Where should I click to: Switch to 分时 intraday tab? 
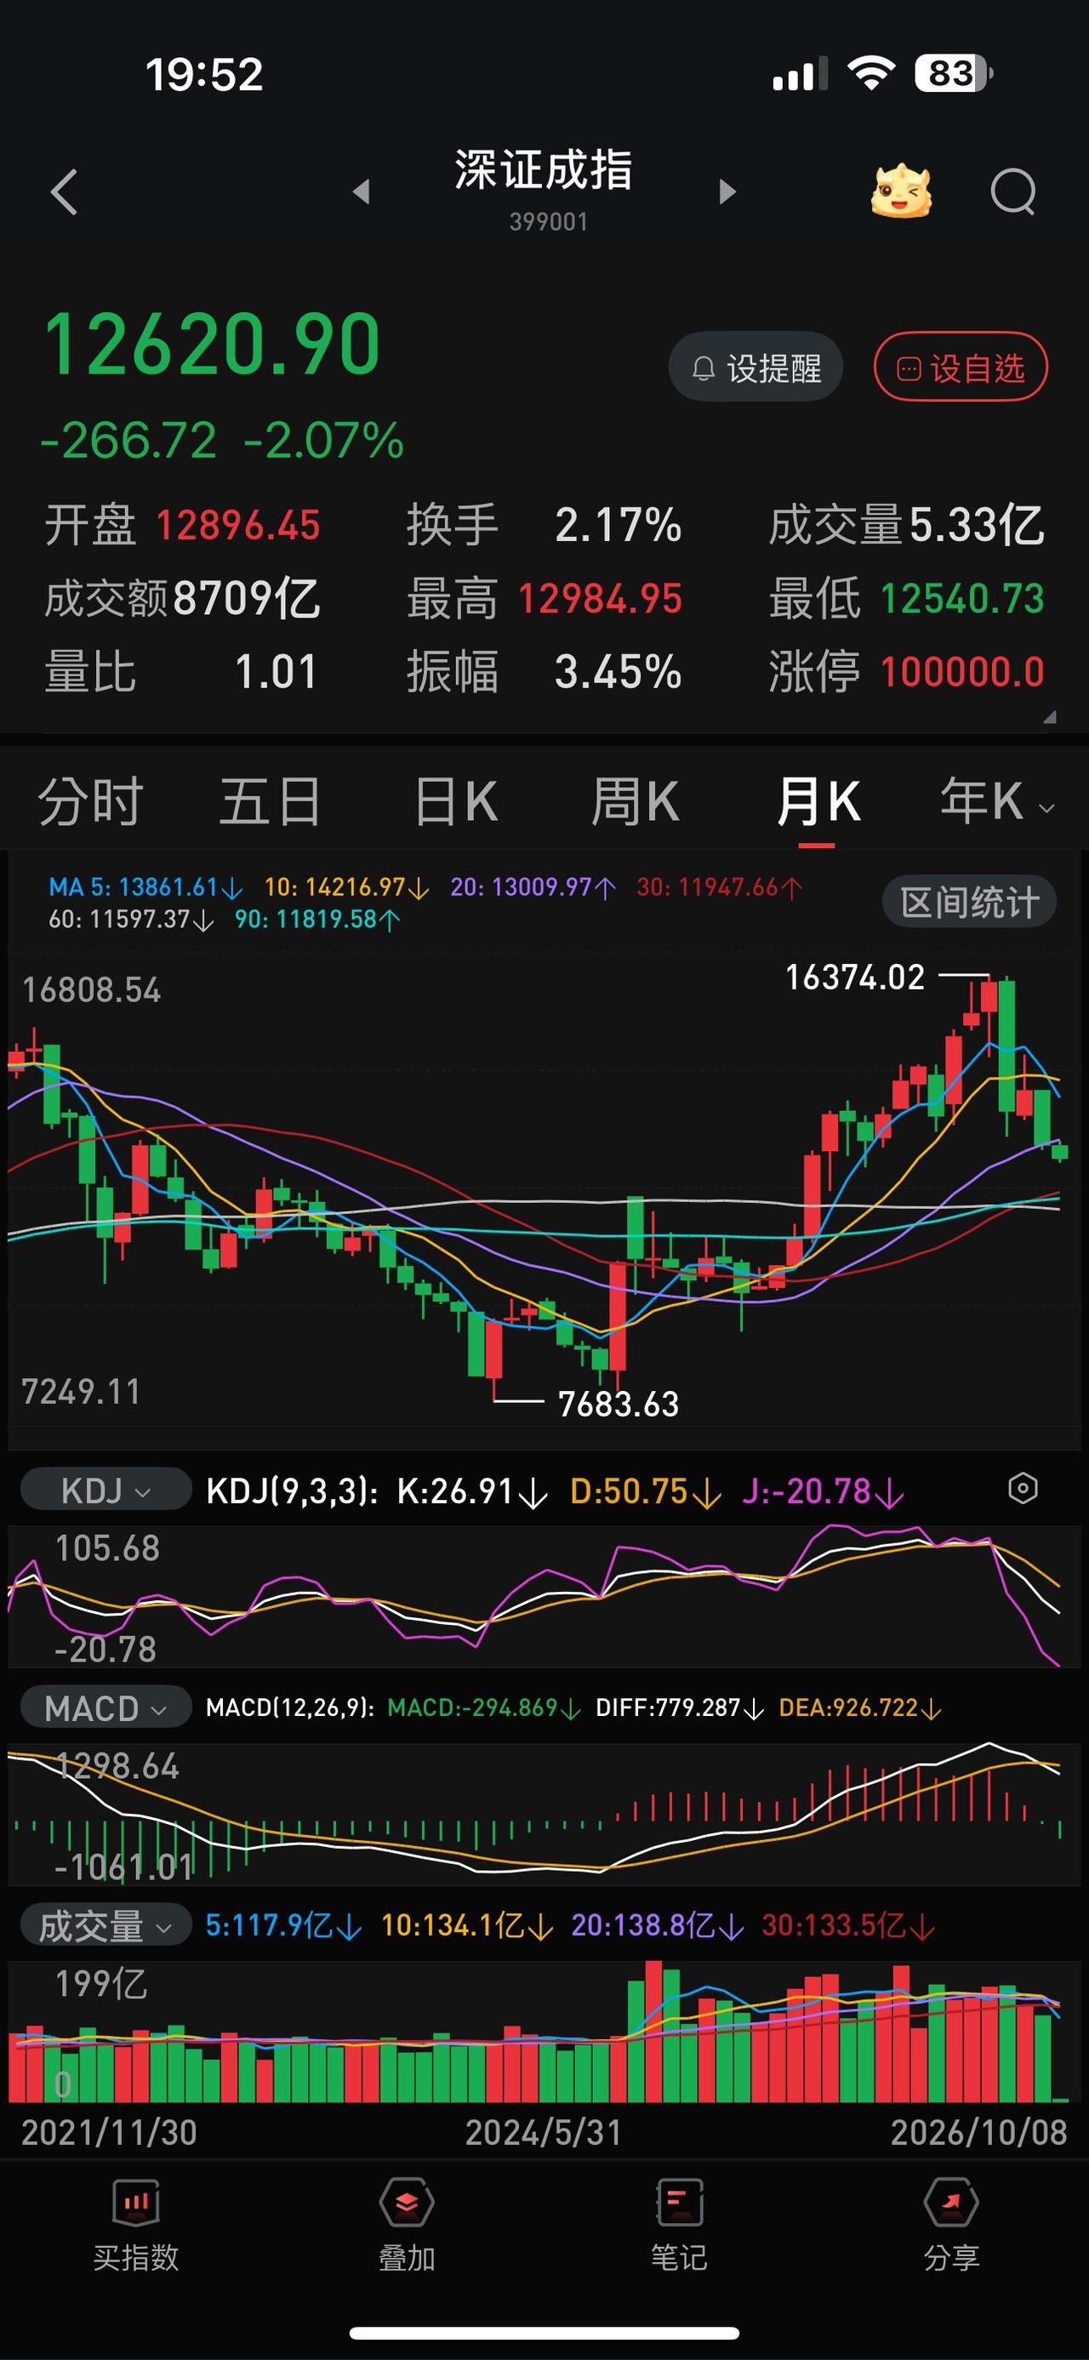point(91,801)
